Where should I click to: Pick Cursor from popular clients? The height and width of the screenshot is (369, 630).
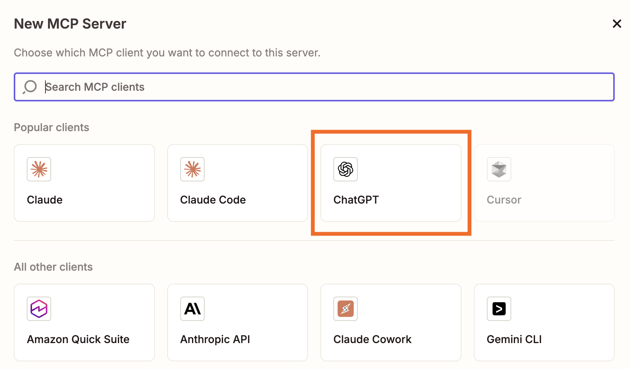click(544, 183)
